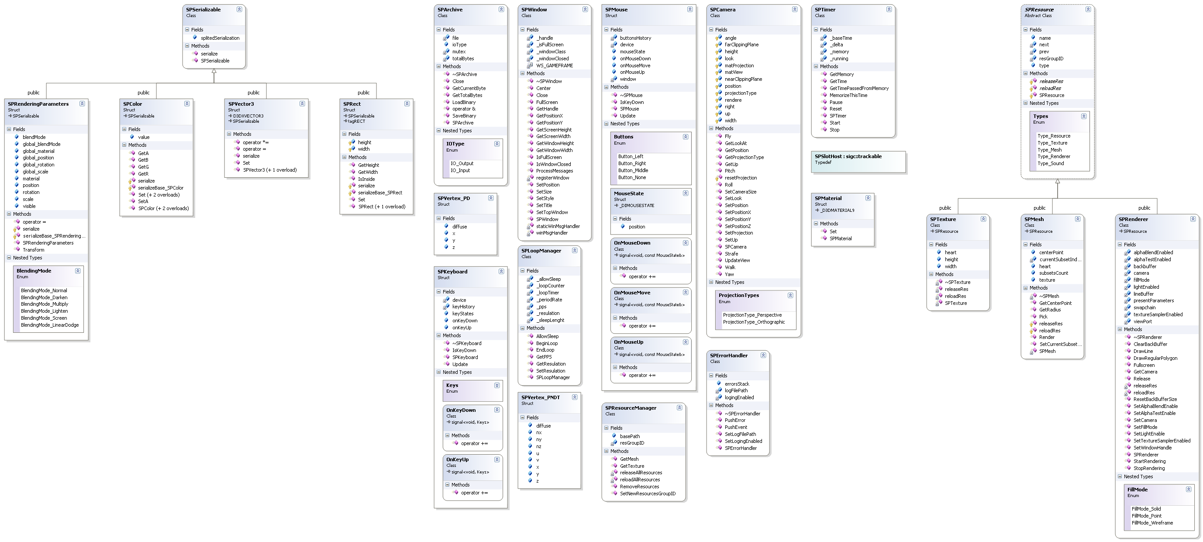
Task: Collapse SPResourceManager using its chevron
Action: [x=679, y=408]
